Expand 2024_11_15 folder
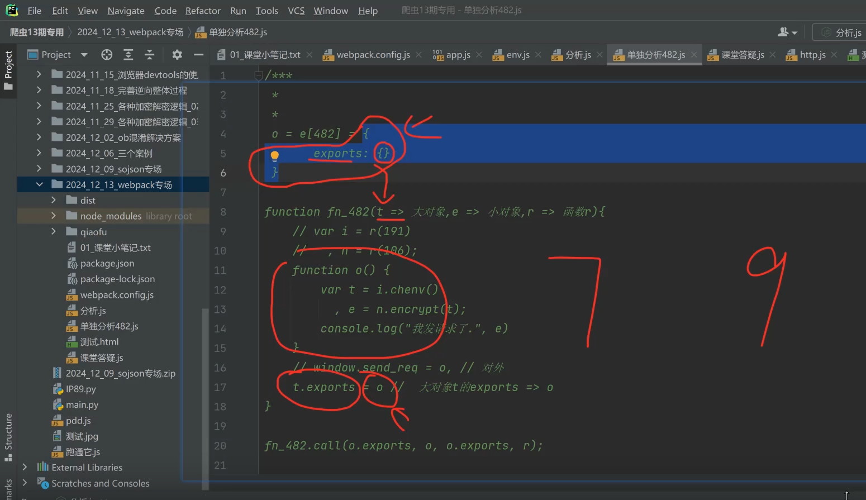866x500 pixels. coord(39,74)
